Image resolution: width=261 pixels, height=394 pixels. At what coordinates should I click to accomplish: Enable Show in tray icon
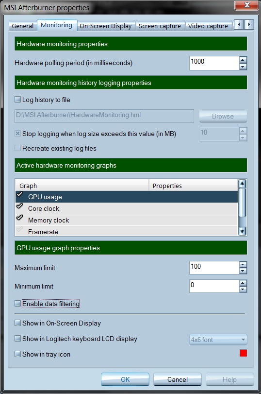17,354
